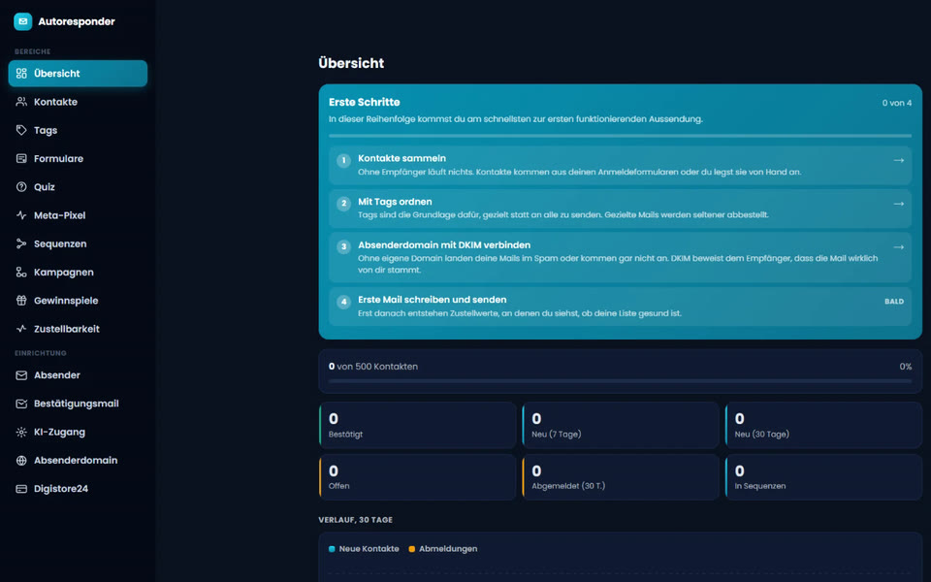Click the '0 von 4' progress counter
Screen dimensions: 931x582
tap(896, 104)
